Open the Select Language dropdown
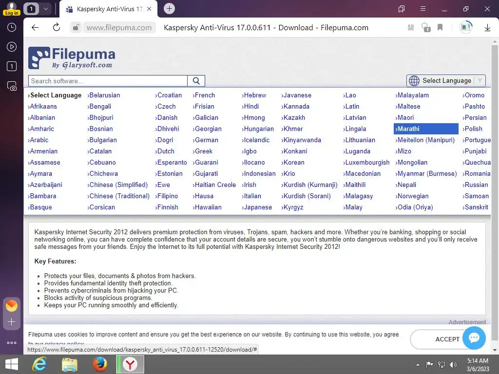 pyautogui.click(x=446, y=80)
